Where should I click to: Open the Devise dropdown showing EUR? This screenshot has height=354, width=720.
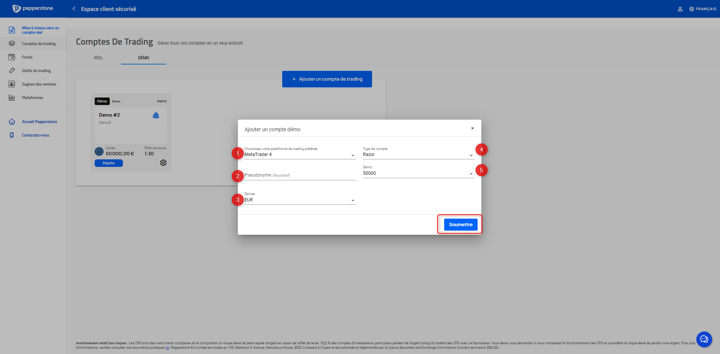[x=300, y=200]
